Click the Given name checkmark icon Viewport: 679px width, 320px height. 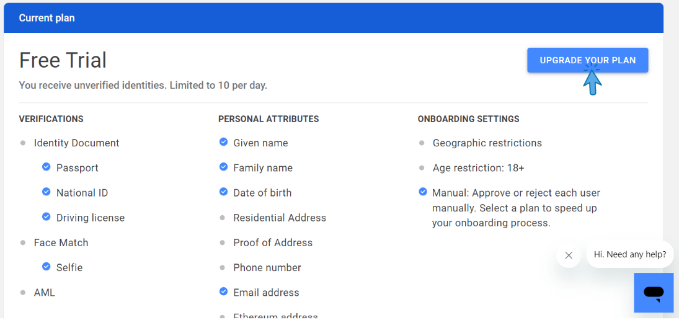click(223, 141)
